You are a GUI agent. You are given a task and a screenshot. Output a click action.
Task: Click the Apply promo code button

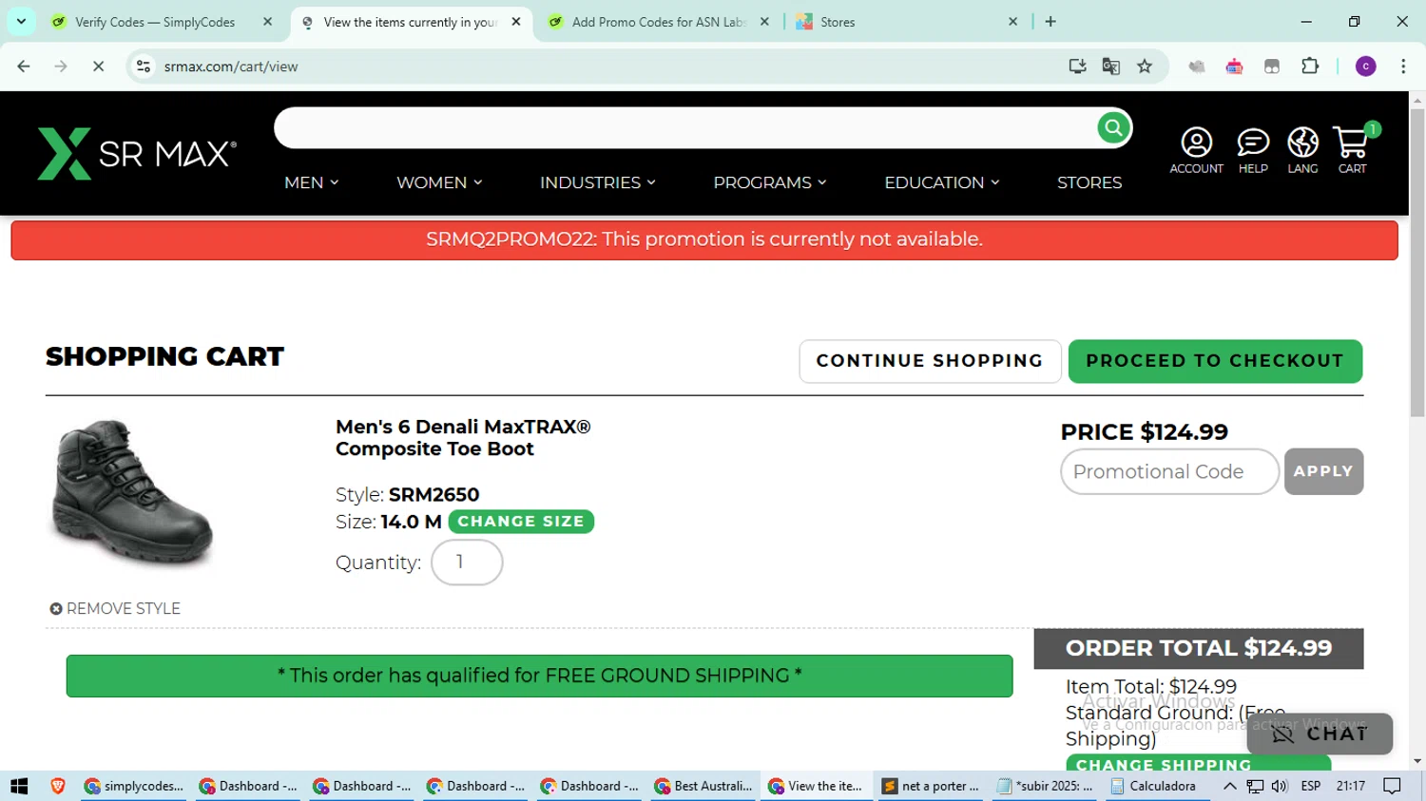click(1323, 471)
